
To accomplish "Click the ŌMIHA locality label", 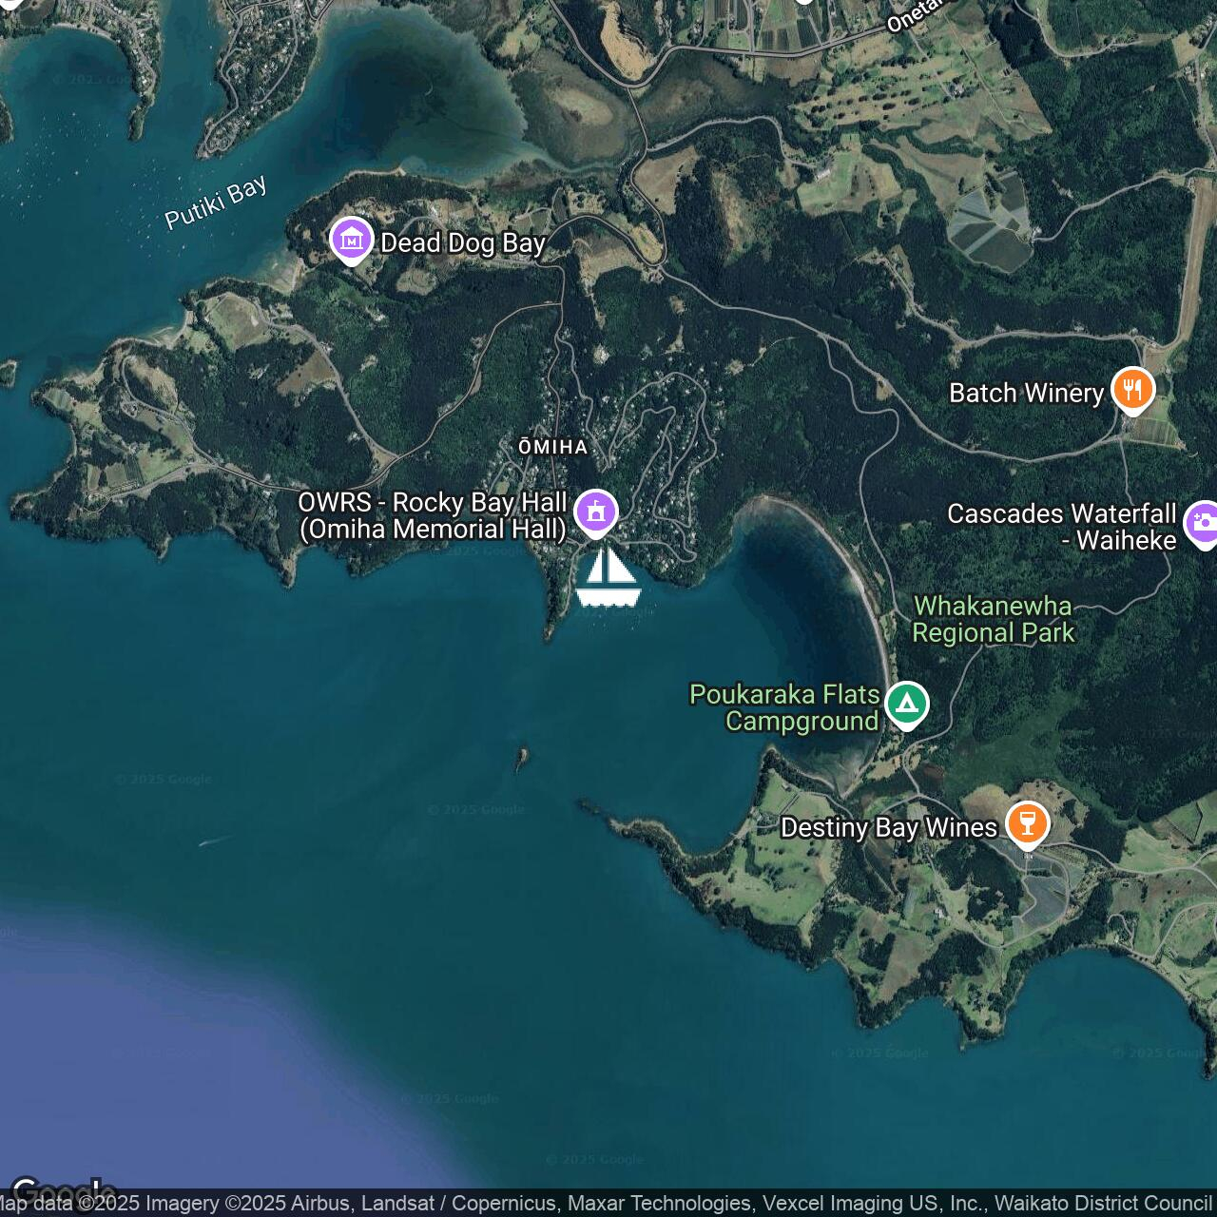I will (x=552, y=447).
